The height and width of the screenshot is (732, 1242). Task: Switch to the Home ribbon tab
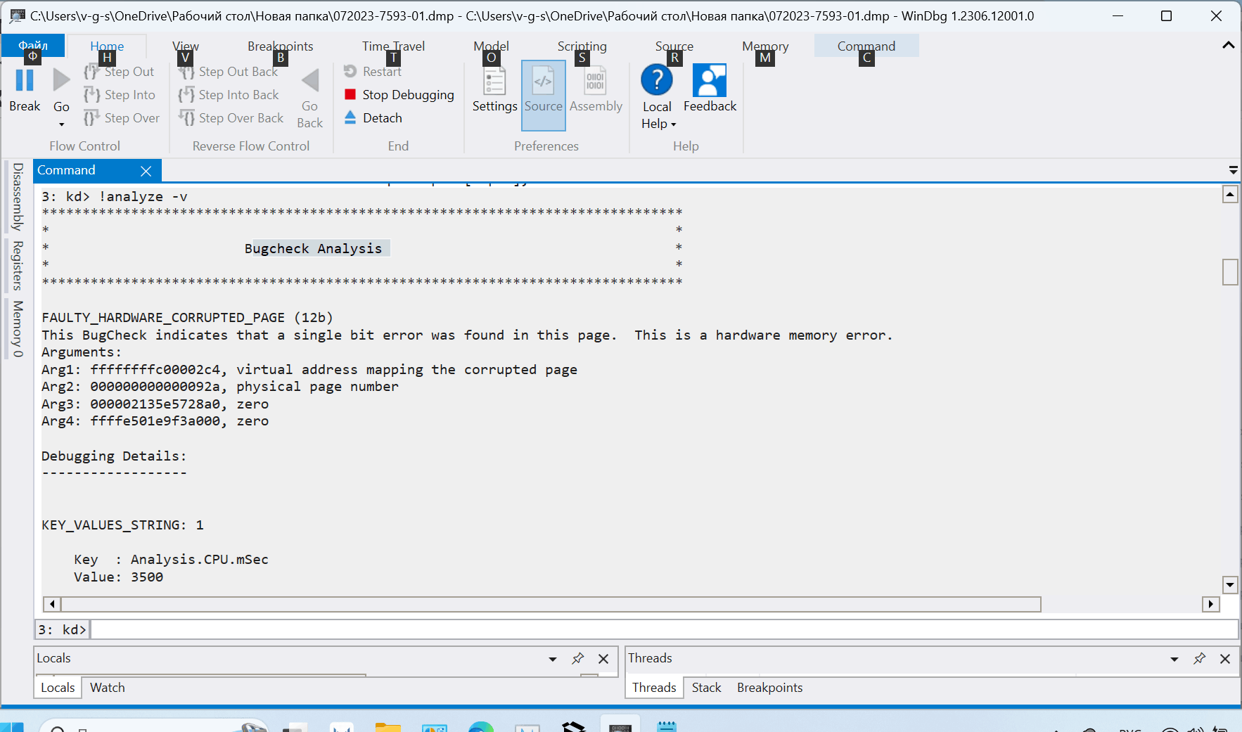pos(107,46)
